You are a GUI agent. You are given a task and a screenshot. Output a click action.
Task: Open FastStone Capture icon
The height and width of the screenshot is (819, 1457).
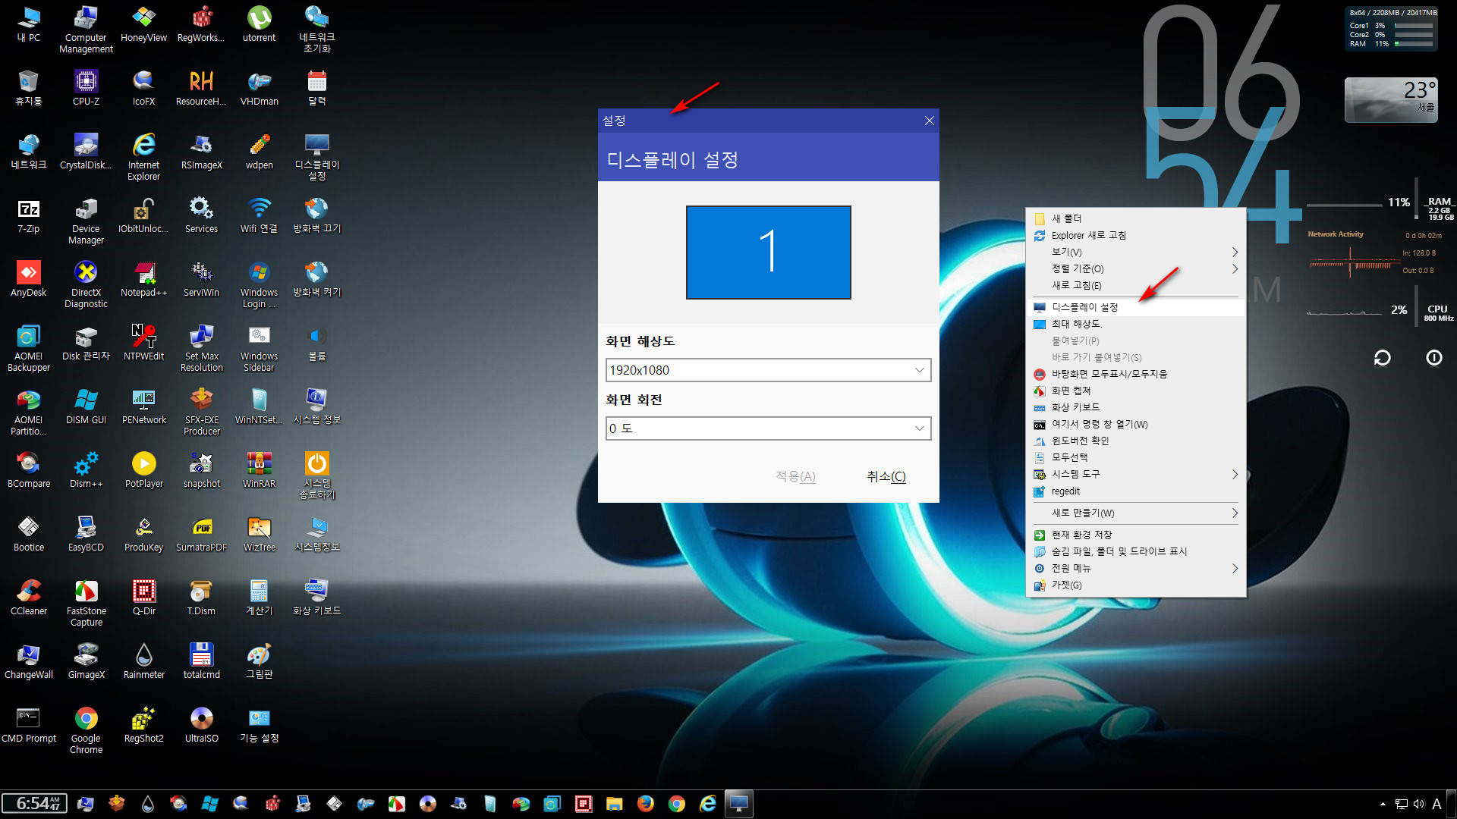86,603
